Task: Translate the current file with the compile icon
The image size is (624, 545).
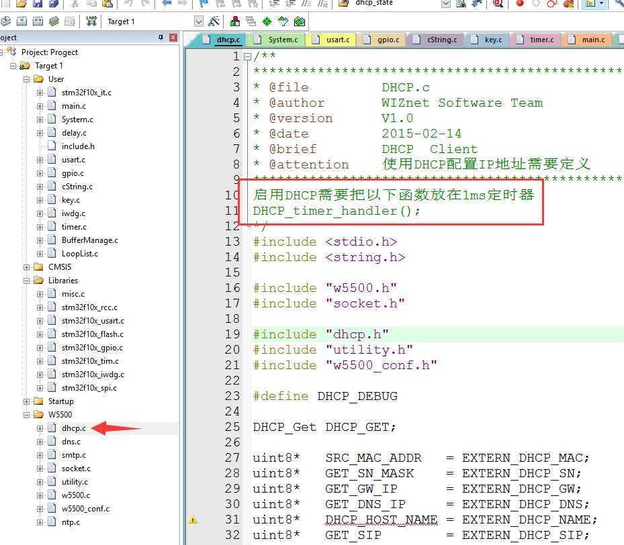Action: tap(6, 21)
